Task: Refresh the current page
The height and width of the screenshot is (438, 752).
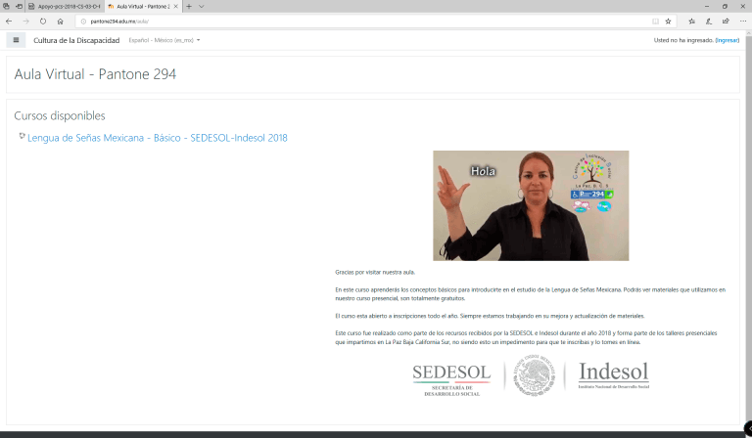Action: pyautogui.click(x=43, y=21)
